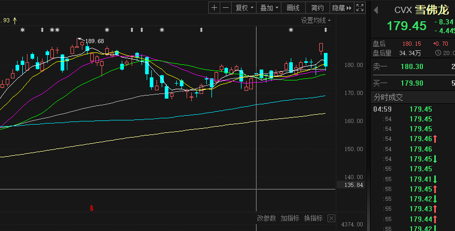The width and height of the screenshot is (455, 231).
Task: Click the clock icon beside 盘后量
Action: (x=438, y=53)
